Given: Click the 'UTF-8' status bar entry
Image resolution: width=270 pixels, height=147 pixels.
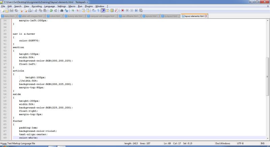Looking at the screenshot, I should [x=240, y=143].
